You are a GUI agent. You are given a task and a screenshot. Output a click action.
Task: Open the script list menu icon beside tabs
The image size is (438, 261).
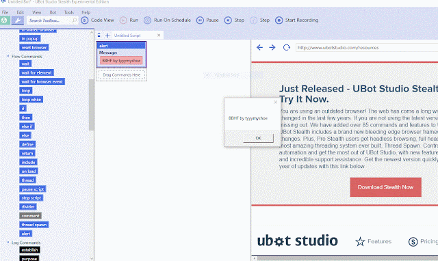point(99,36)
